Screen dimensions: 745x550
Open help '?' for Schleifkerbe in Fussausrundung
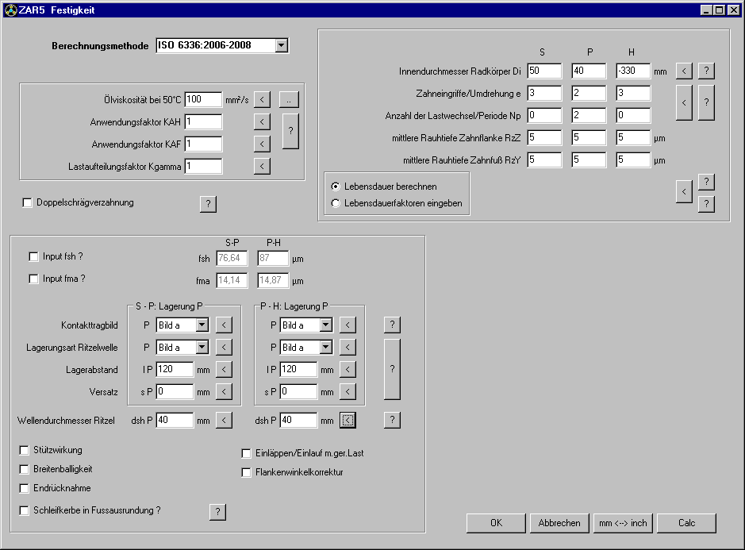[217, 512]
